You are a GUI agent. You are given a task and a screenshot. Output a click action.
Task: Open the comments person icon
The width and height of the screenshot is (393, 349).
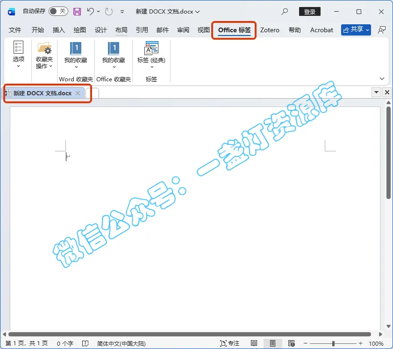tap(381, 30)
